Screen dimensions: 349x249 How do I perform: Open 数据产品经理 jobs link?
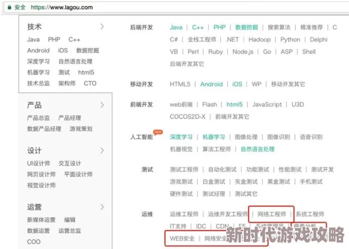[x=44, y=129]
